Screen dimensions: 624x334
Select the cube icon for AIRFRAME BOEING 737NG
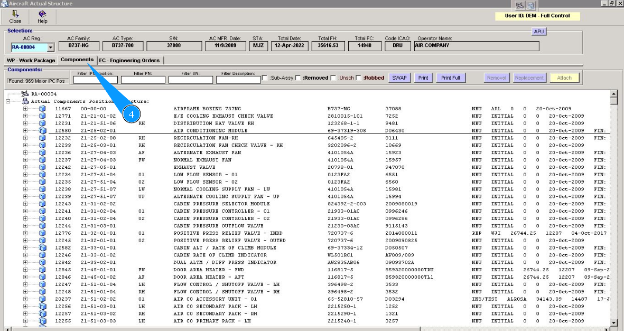tap(42, 109)
